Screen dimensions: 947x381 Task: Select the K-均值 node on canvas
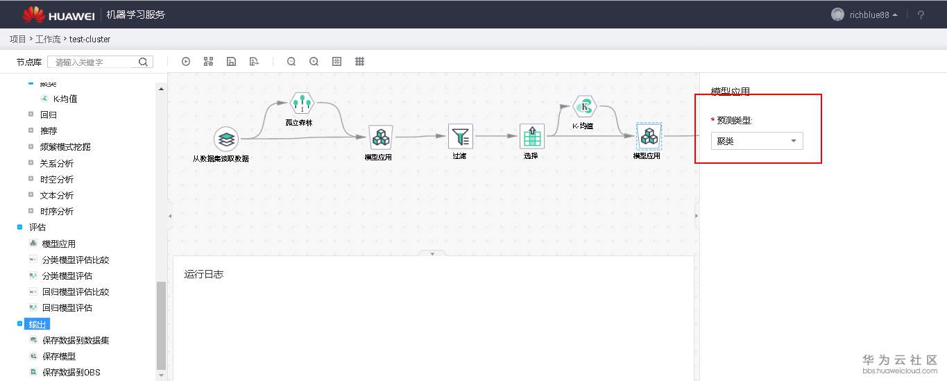pos(585,106)
